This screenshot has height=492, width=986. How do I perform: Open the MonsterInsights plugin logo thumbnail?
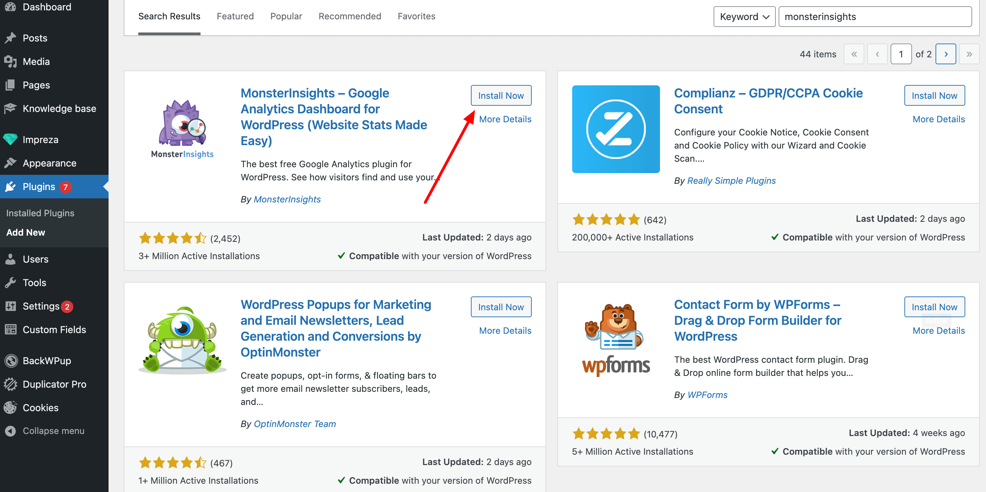[x=182, y=129]
